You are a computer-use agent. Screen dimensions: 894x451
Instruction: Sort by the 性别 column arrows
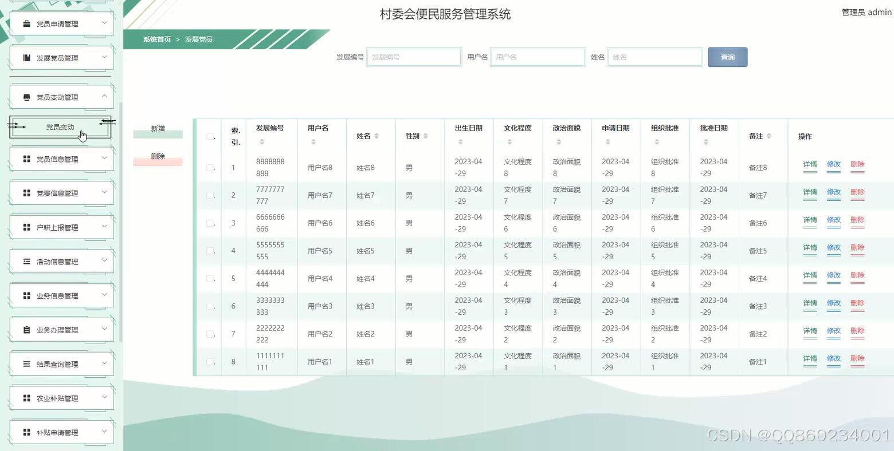pyautogui.click(x=426, y=136)
